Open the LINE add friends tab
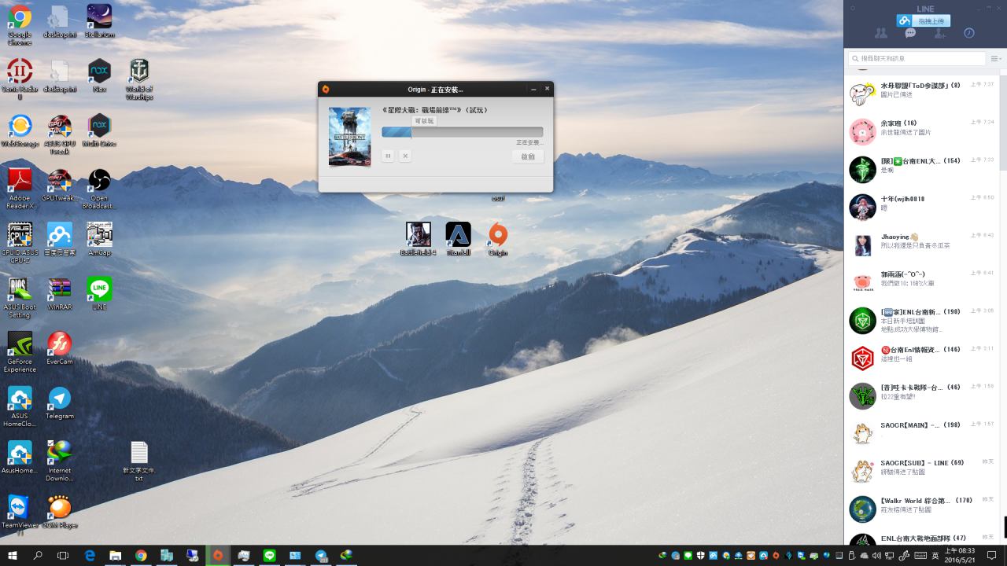The height and width of the screenshot is (566, 1007). click(939, 34)
